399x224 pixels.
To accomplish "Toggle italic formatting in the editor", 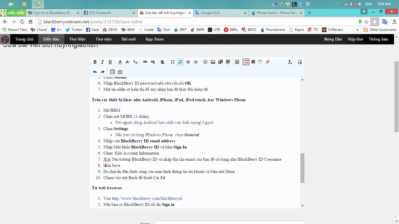I will (x=103, y=62).
